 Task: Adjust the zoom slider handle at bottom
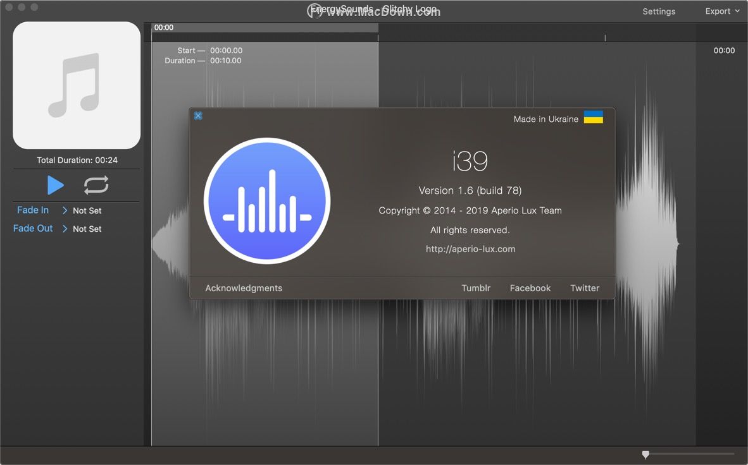click(x=645, y=454)
